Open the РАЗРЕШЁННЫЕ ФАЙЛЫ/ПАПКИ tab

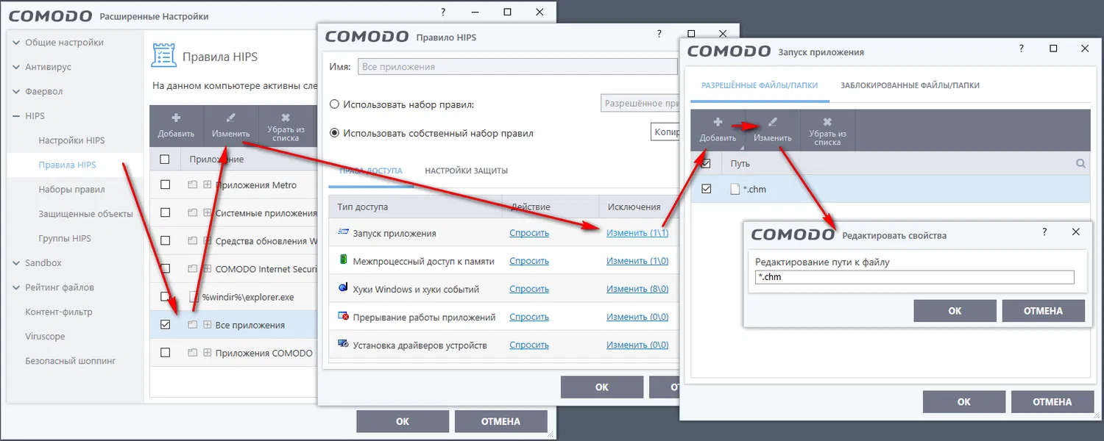coord(759,85)
